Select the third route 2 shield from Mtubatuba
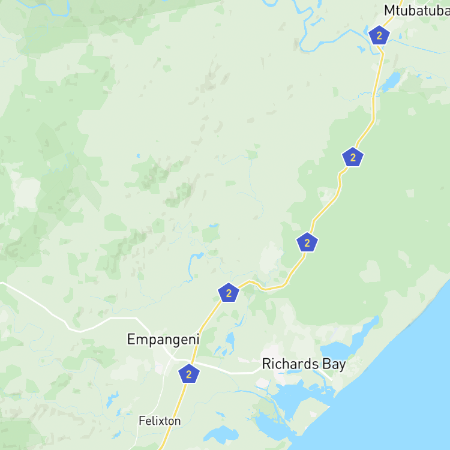This screenshot has height=450, width=450. click(307, 242)
